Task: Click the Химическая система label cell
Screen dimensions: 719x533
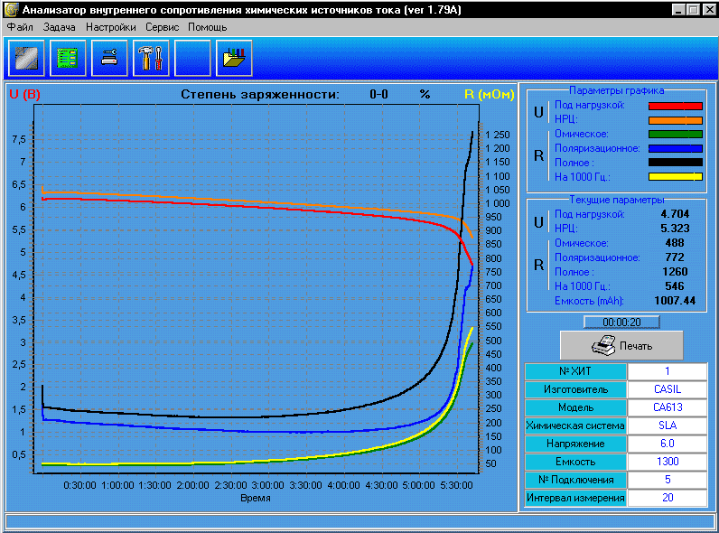Action: [575, 425]
